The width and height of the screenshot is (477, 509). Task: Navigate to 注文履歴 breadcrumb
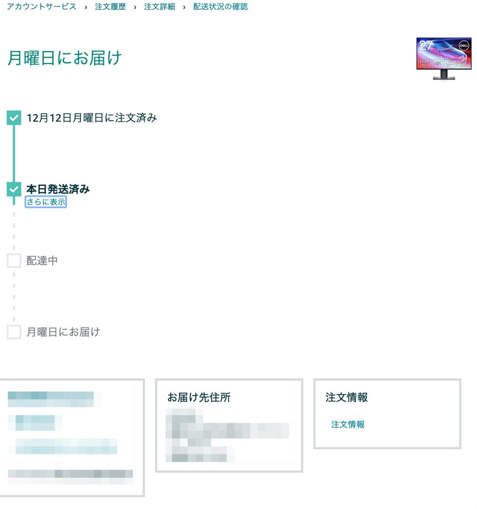(110, 7)
